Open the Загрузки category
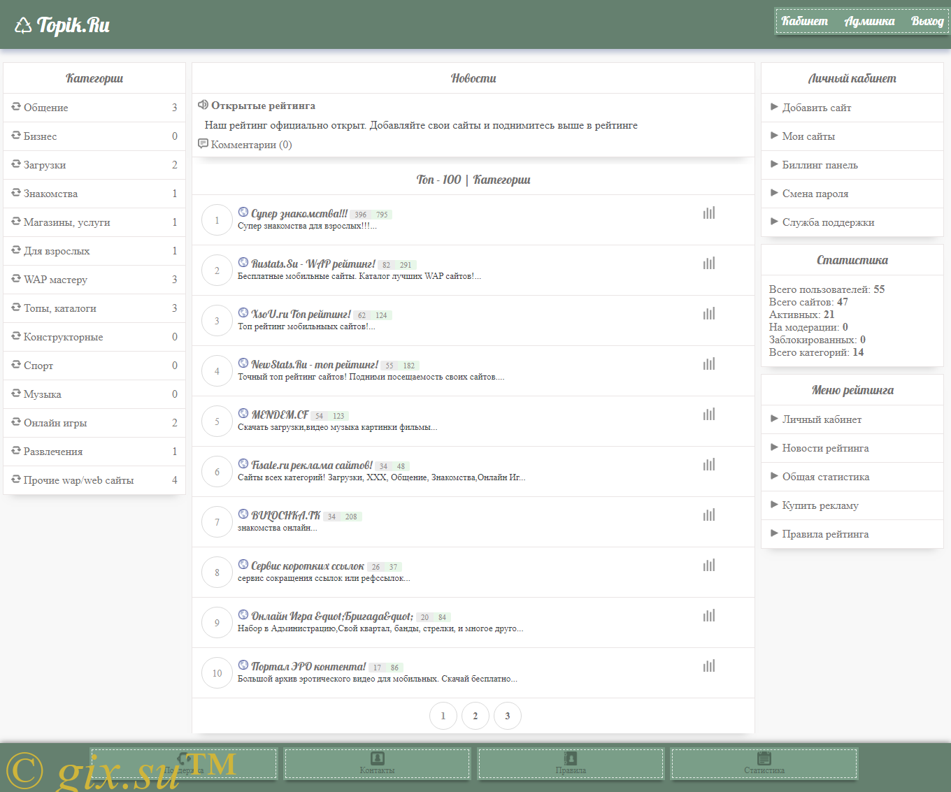Image resolution: width=951 pixels, height=792 pixels. pyautogui.click(x=94, y=165)
